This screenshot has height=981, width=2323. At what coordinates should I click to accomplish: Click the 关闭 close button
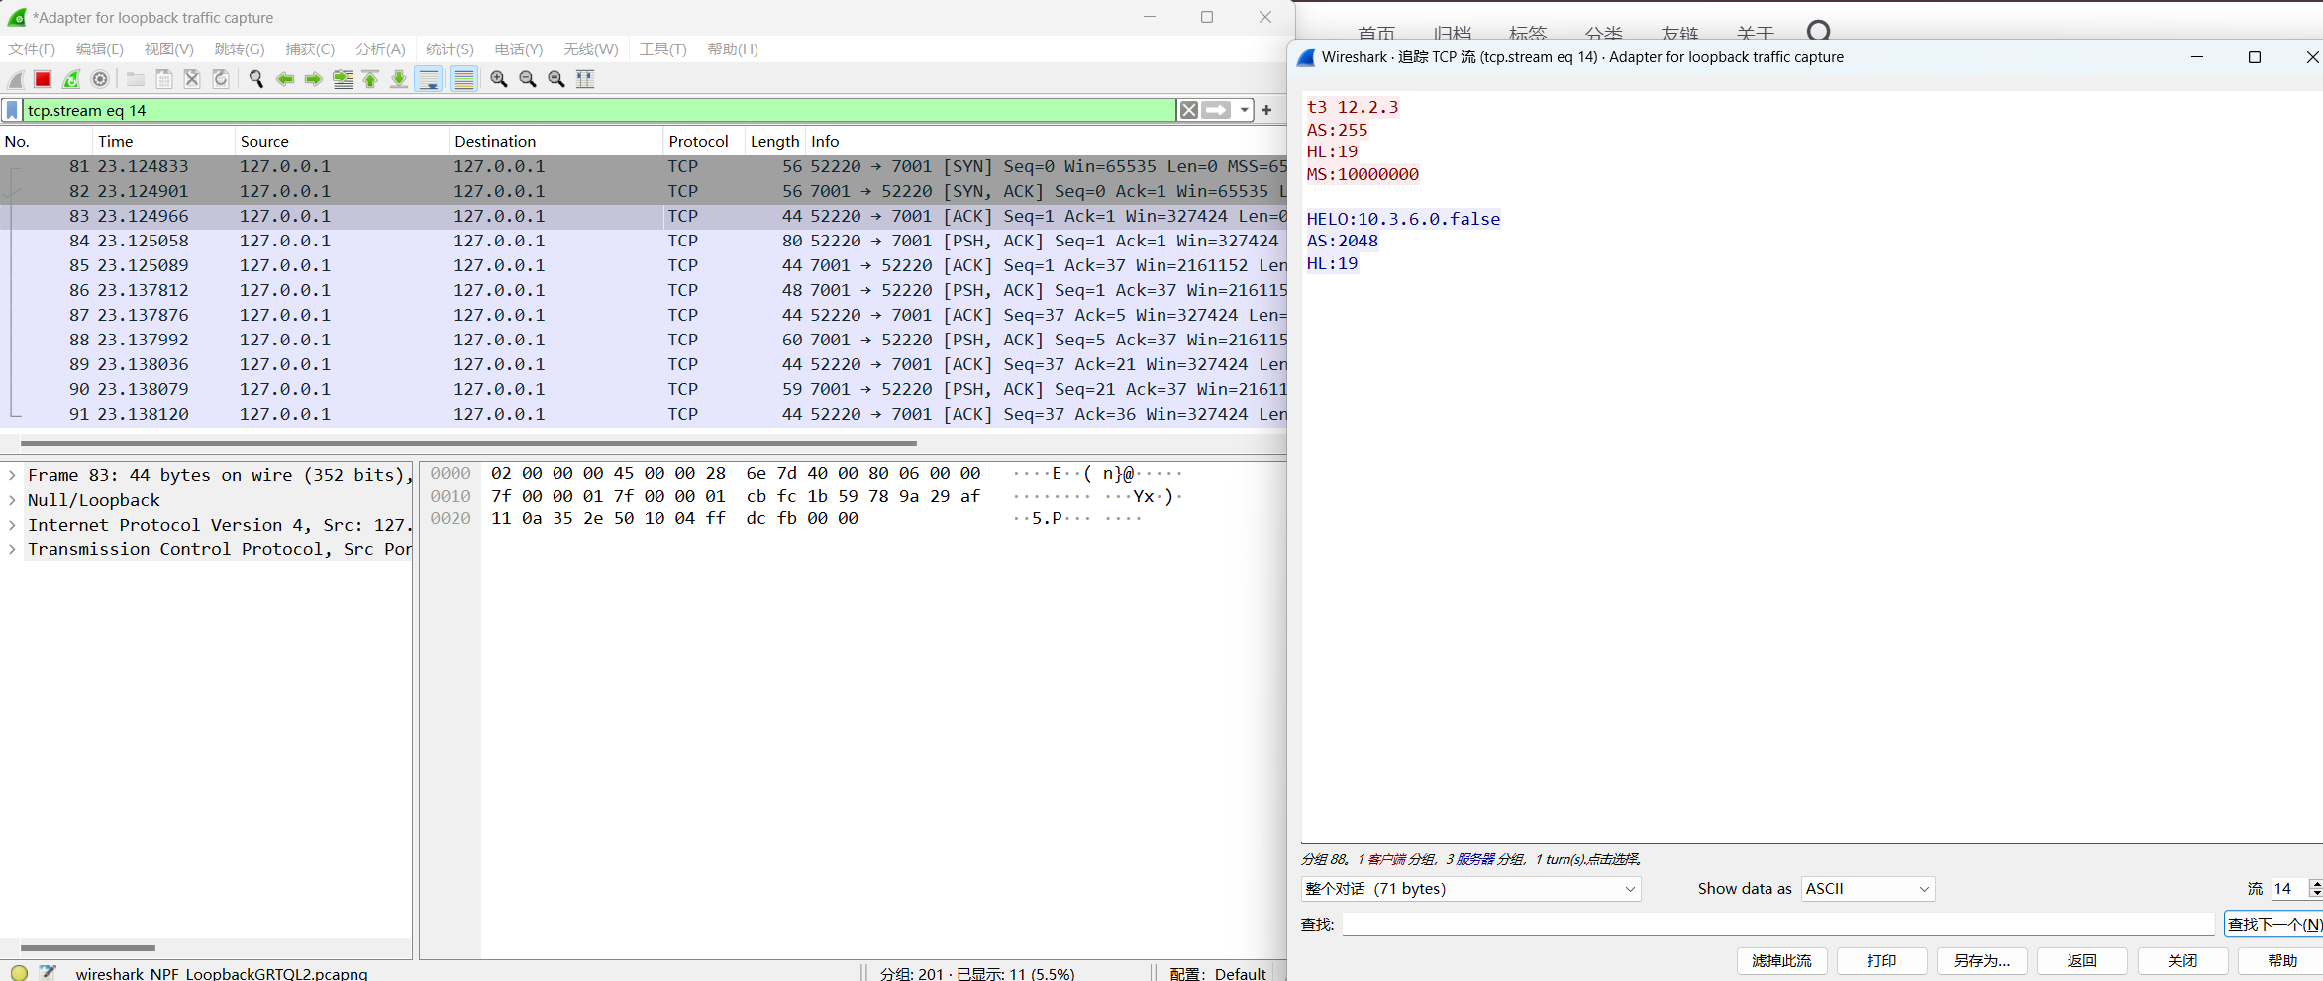pos(2182,961)
